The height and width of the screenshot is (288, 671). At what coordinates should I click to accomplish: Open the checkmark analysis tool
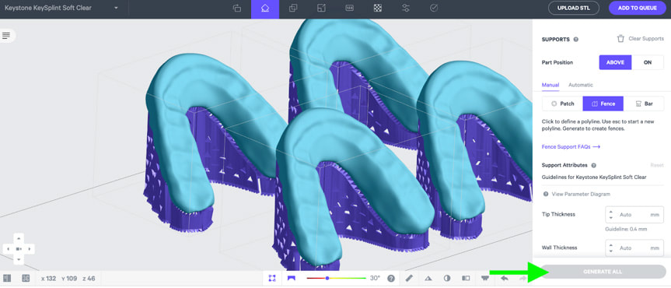pos(434,8)
